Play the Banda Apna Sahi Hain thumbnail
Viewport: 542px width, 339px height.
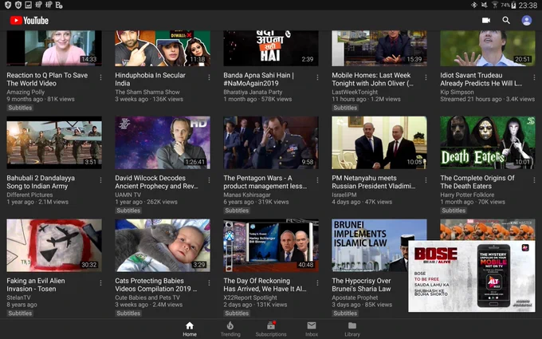[271, 48]
